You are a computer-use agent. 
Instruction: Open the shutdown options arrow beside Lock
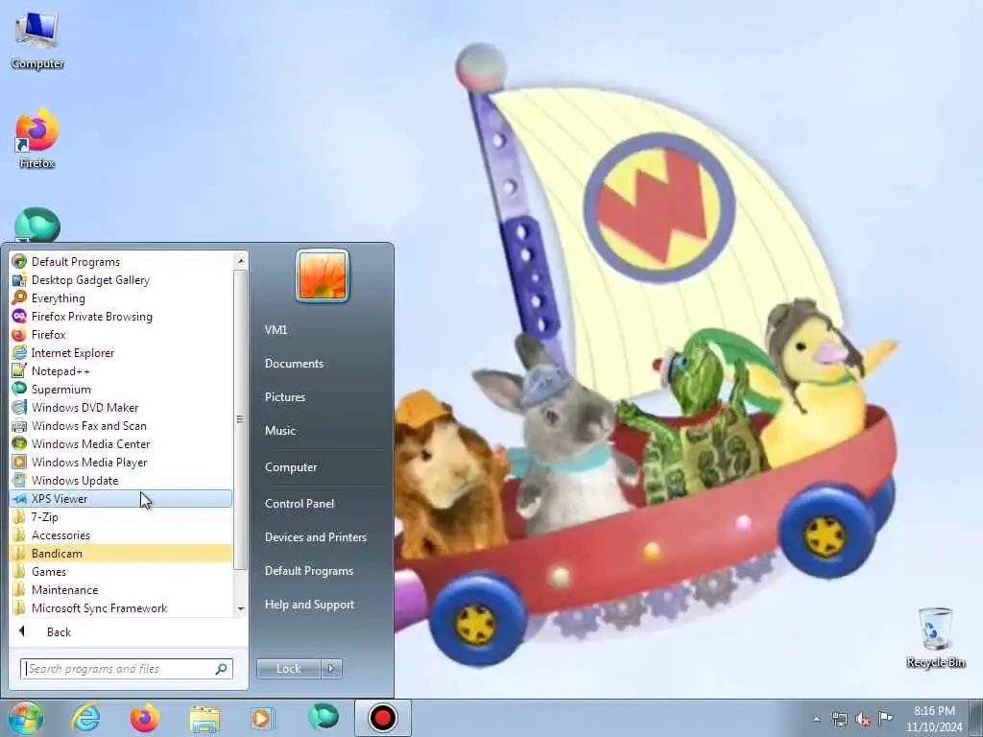point(331,669)
